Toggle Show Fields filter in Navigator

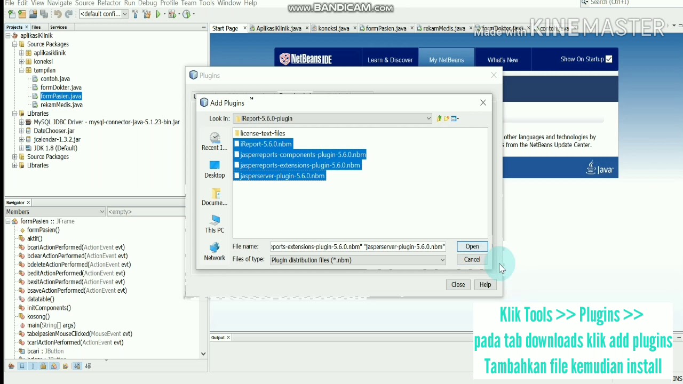(x=22, y=366)
